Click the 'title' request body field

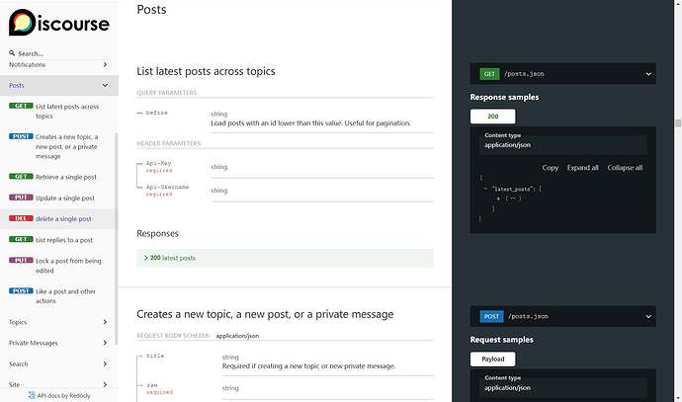tap(155, 356)
